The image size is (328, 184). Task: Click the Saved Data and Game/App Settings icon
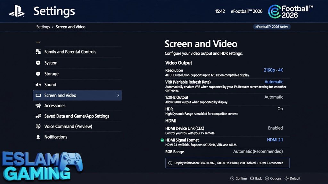pyautogui.click(x=38, y=116)
